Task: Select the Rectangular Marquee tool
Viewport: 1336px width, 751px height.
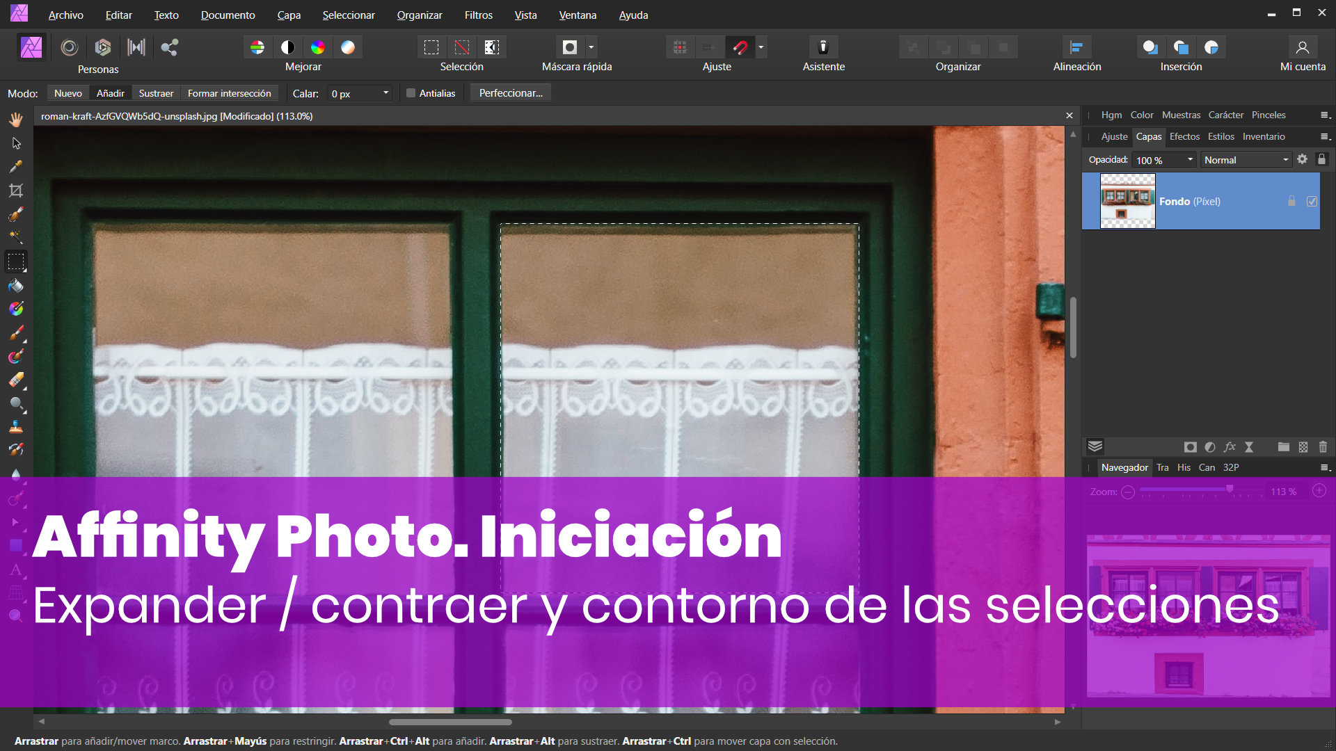Action: pyautogui.click(x=16, y=262)
